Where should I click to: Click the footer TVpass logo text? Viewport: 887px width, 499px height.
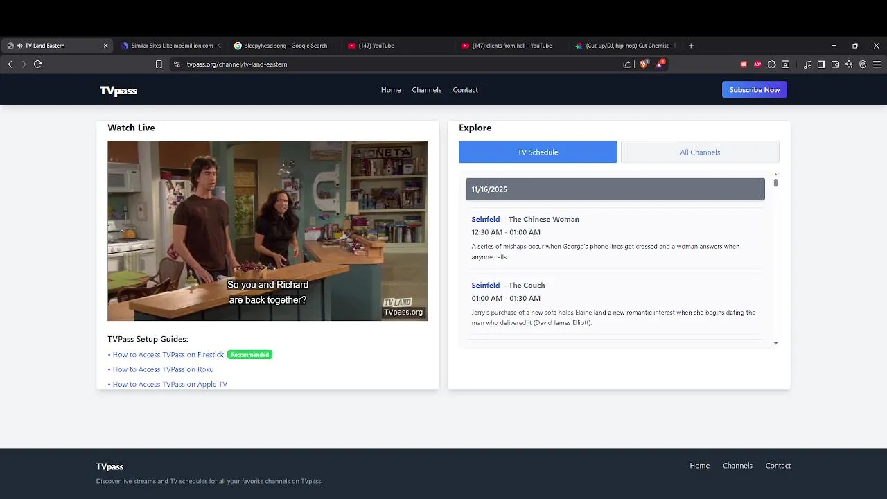coord(109,466)
